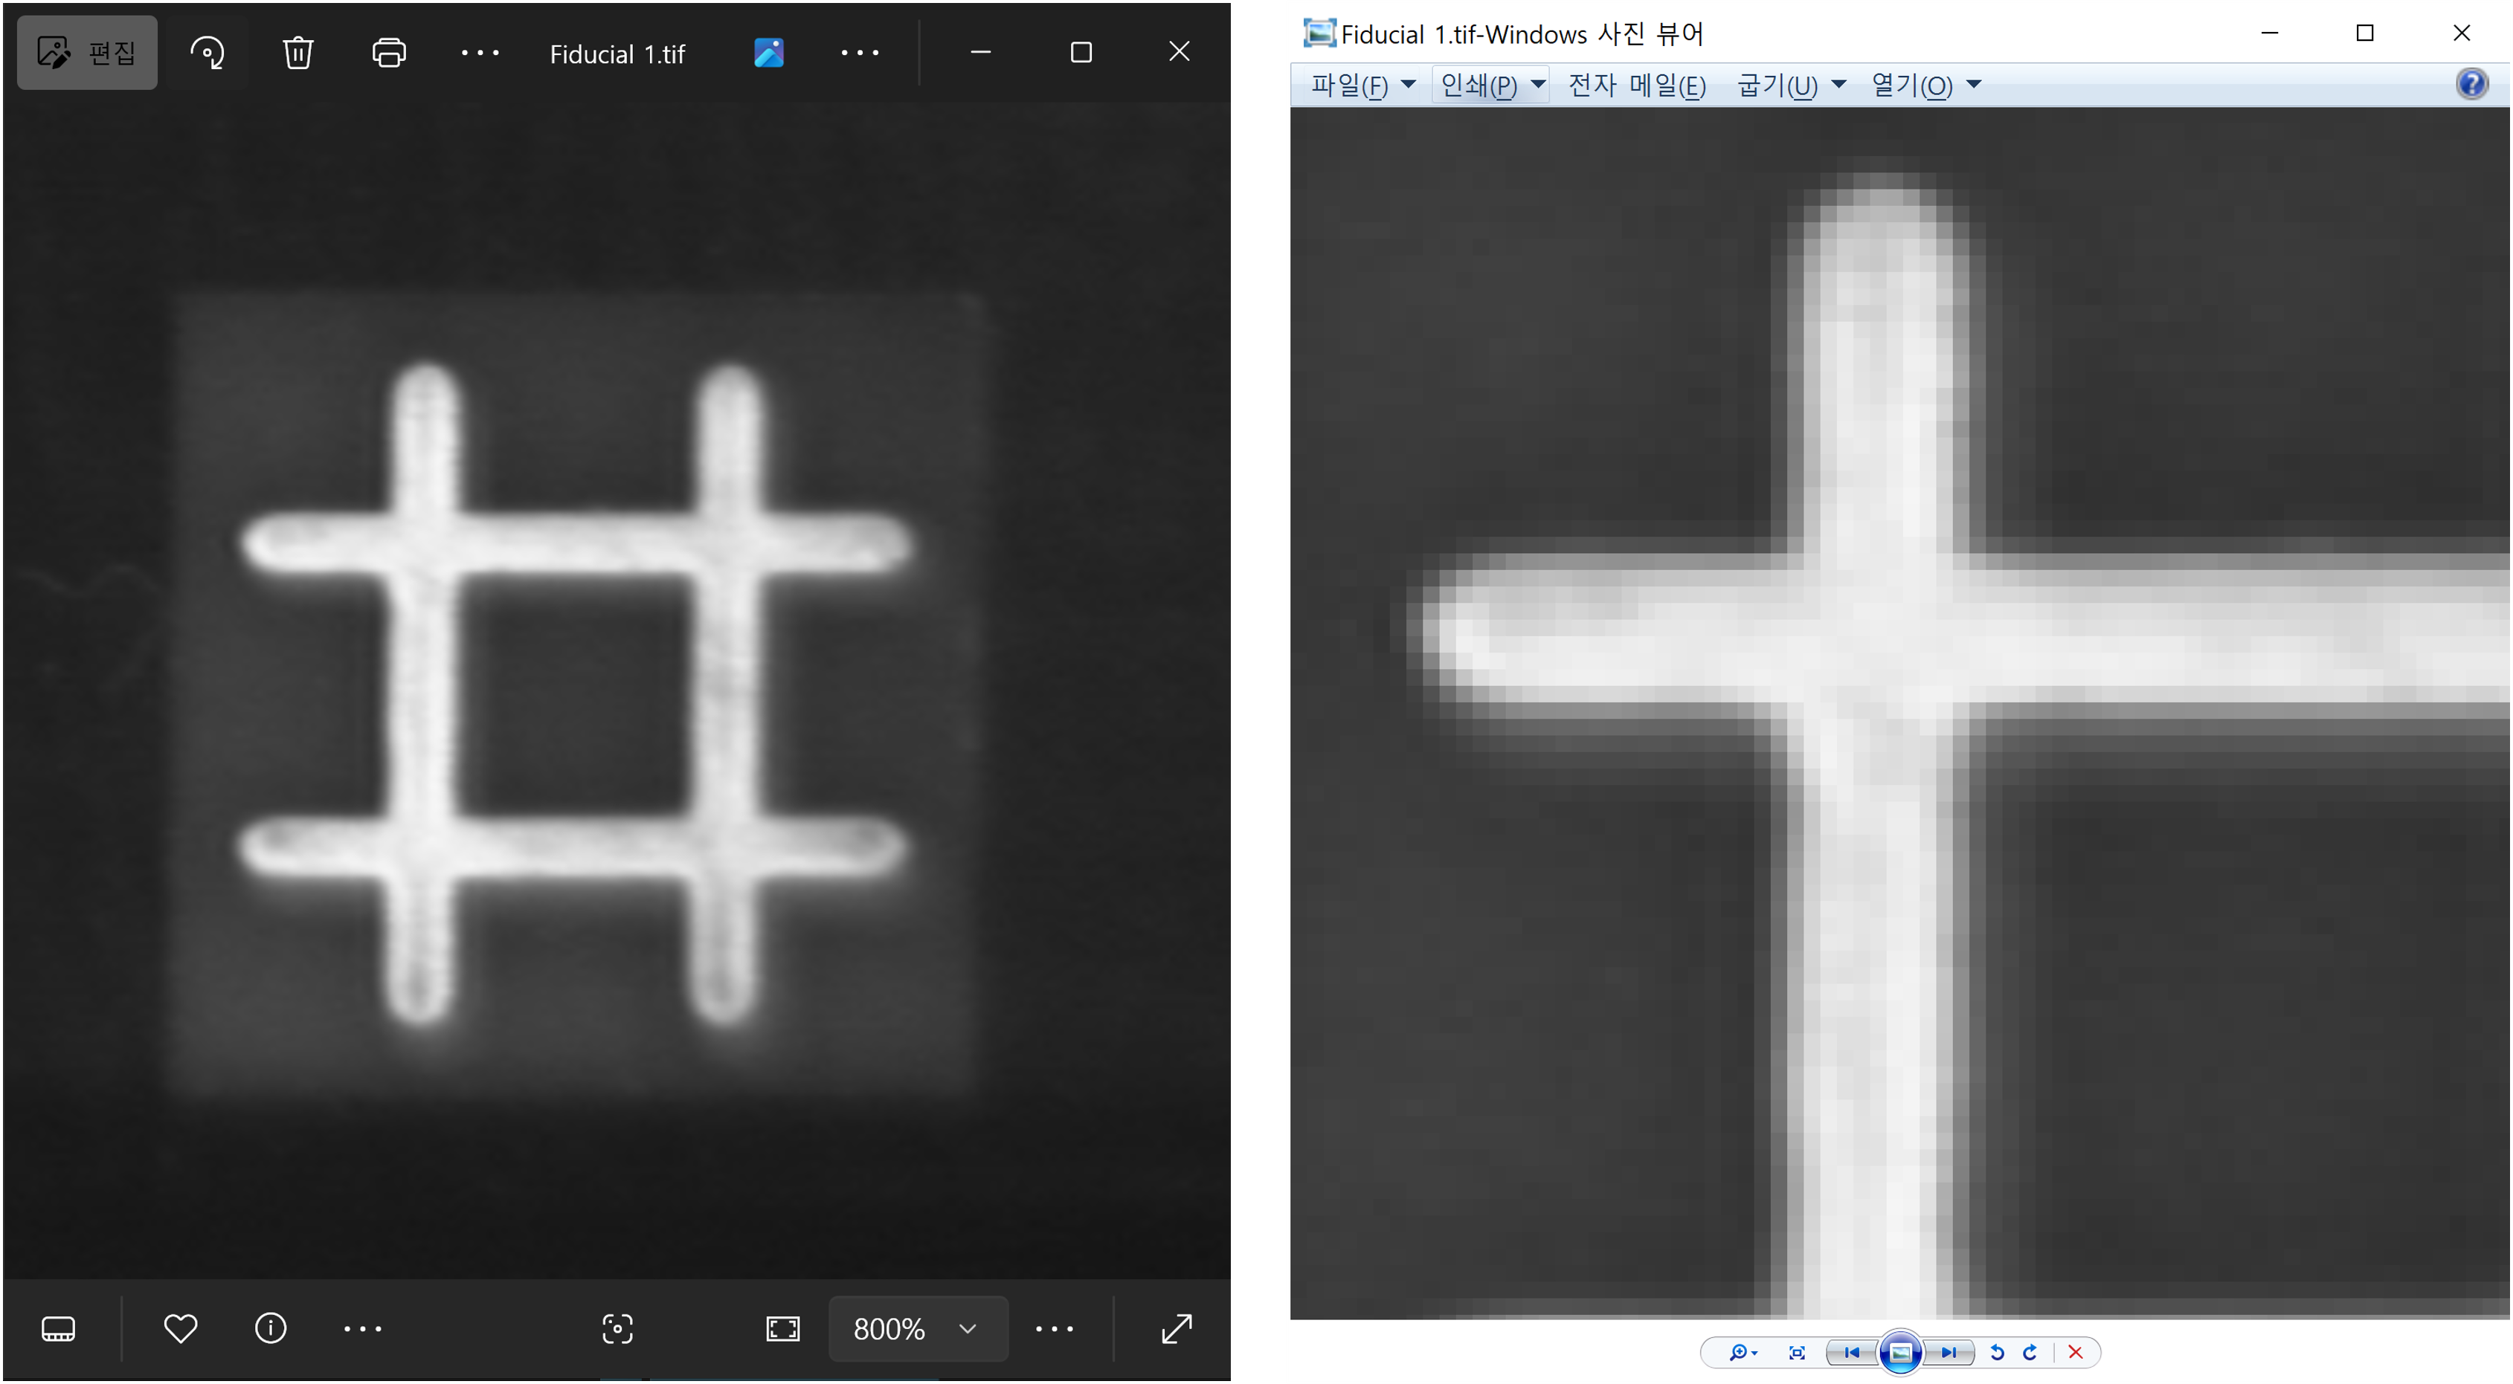The width and height of the screenshot is (2513, 1384).
Task: Toggle the heart favorite icon
Action: [x=181, y=1328]
